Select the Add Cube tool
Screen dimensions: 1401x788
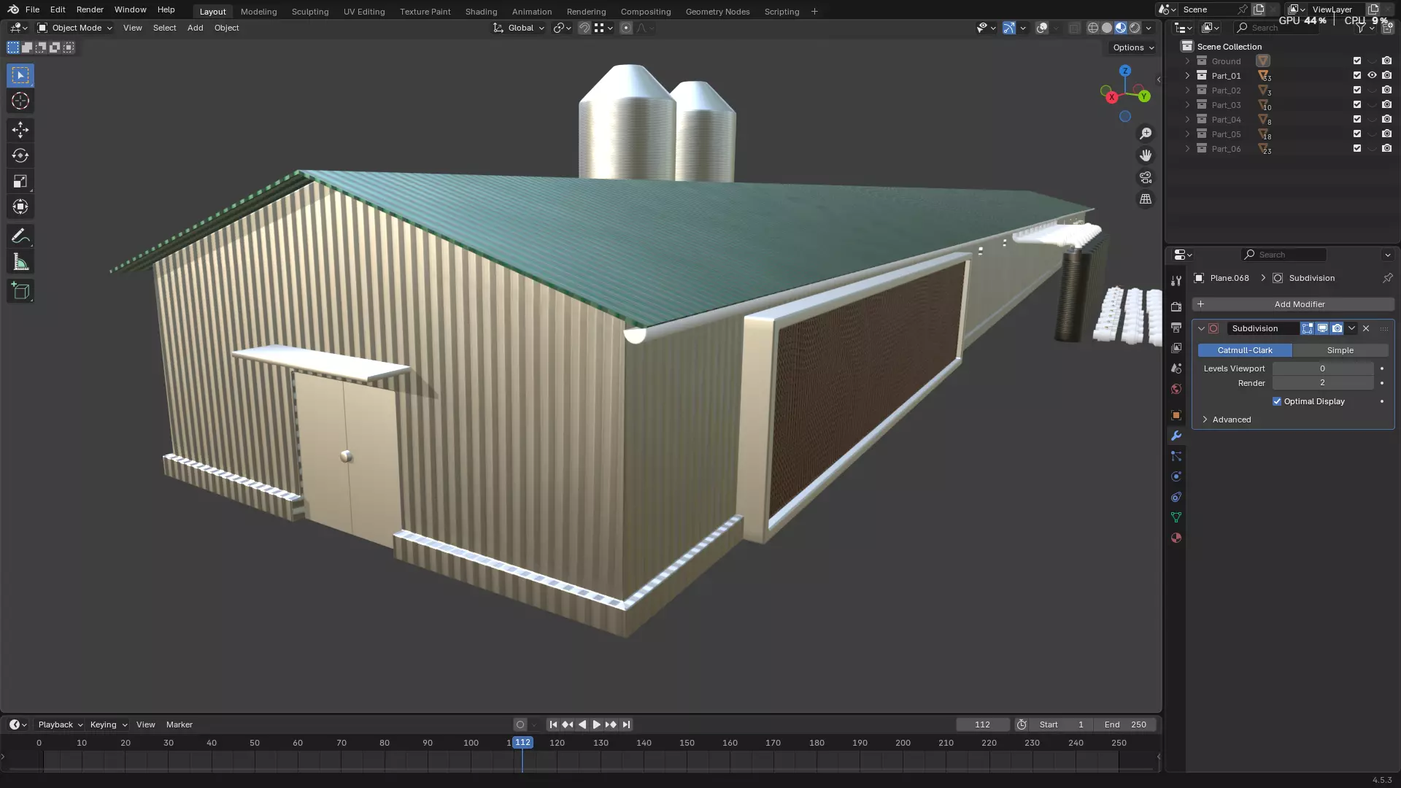coord(20,291)
